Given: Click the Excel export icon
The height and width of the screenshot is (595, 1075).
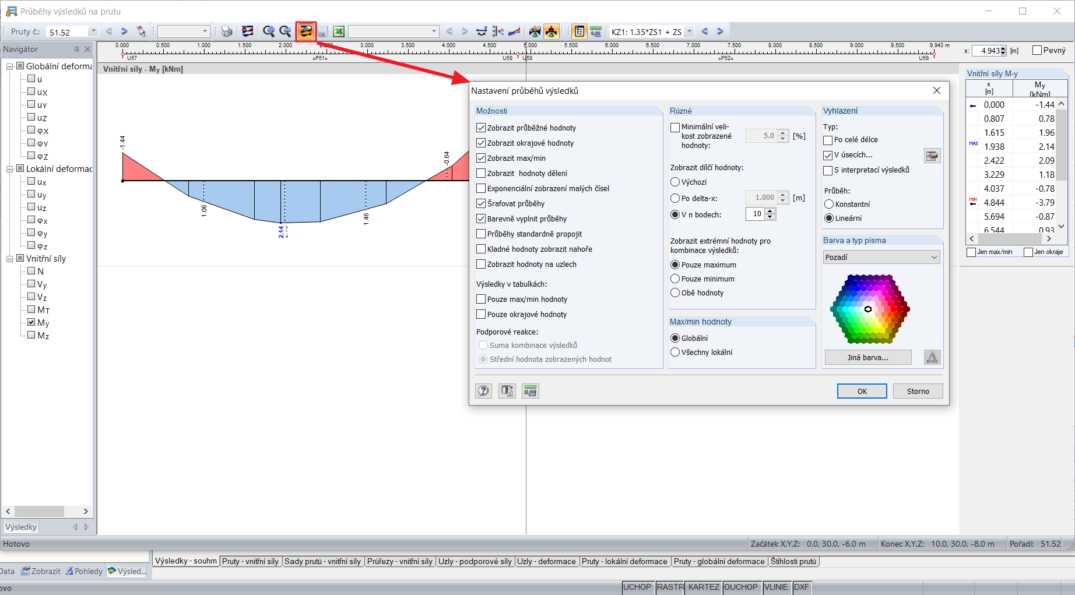Looking at the screenshot, I should coord(339,31).
